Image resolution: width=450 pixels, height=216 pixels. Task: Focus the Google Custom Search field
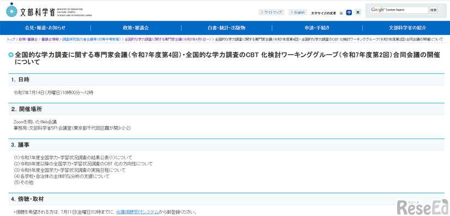point(399,10)
